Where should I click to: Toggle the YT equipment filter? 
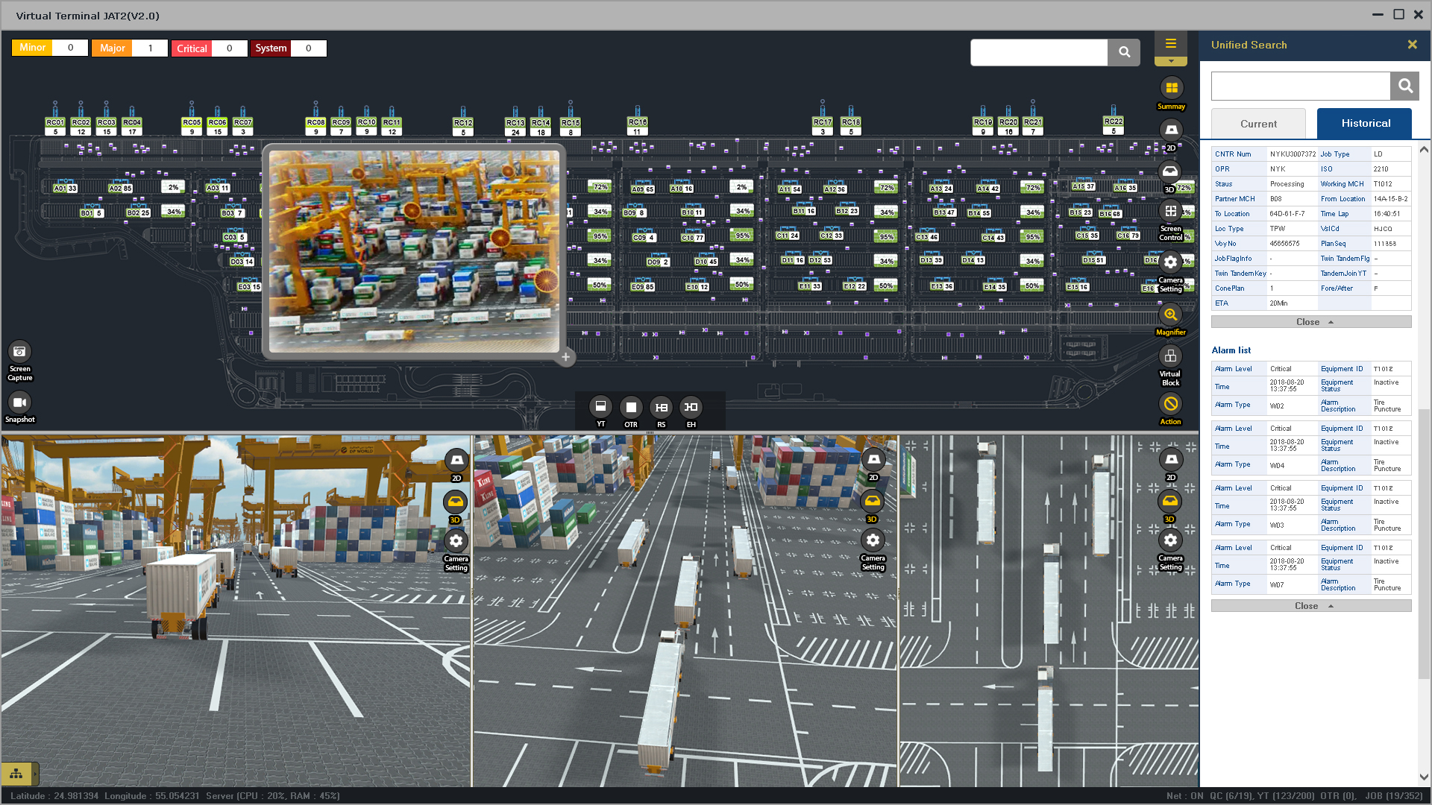click(600, 407)
